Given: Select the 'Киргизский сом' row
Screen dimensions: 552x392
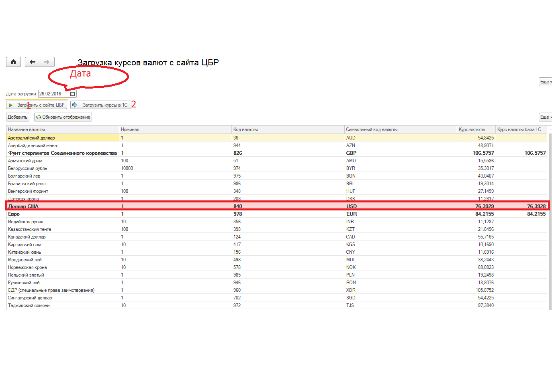Looking at the screenshot, I should pos(277,244).
